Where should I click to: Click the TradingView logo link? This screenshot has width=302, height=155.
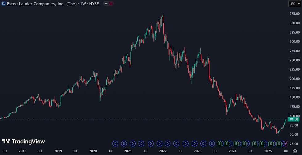(x=23, y=141)
